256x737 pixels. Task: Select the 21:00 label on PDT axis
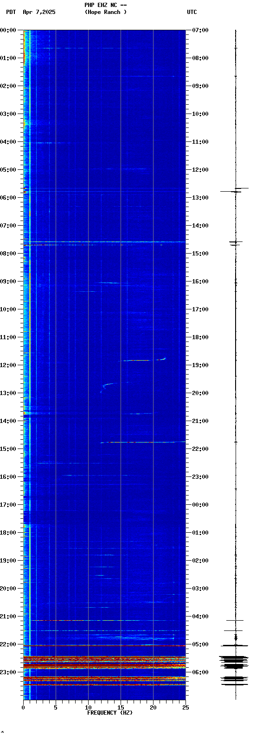coord(8,616)
